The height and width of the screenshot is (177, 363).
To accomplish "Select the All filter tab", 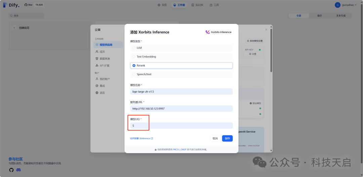I will pyautogui.click(x=299, y=16).
